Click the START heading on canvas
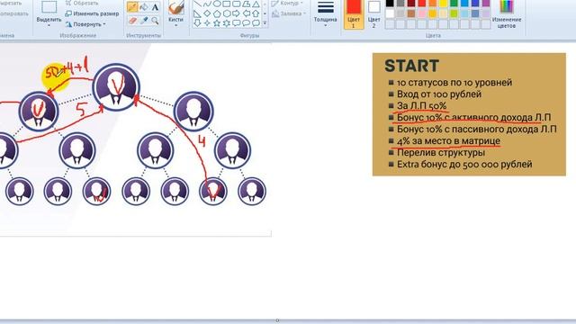The width and height of the screenshot is (576, 324). click(411, 66)
